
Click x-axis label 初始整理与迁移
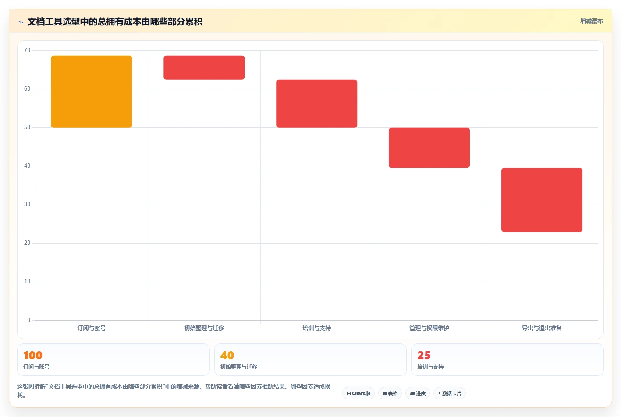(x=204, y=328)
